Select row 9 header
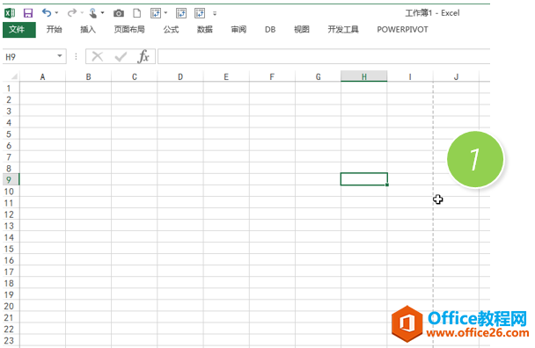 click(10, 180)
